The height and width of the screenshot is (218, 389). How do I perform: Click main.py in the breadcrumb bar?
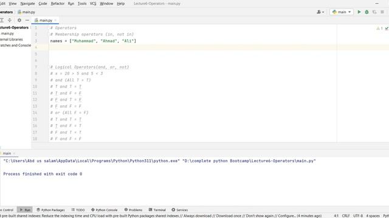point(26,12)
